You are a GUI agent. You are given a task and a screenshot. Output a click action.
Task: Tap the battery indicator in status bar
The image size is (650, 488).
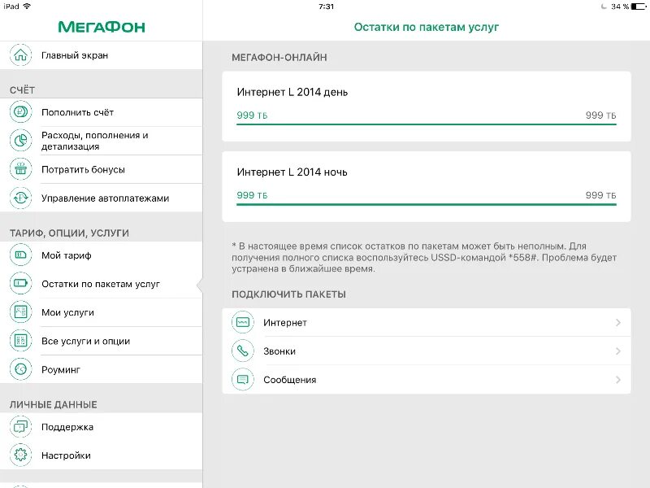tap(639, 7)
